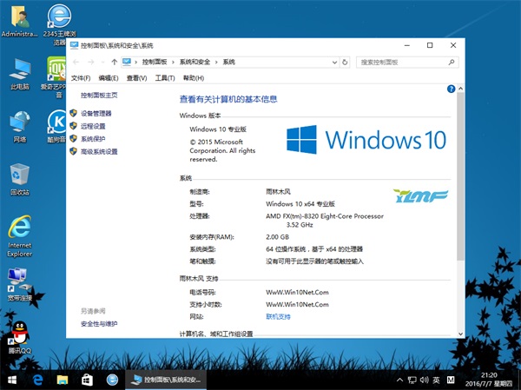
Task: Open the 编辑(E) menu
Action: pos(109,78)
